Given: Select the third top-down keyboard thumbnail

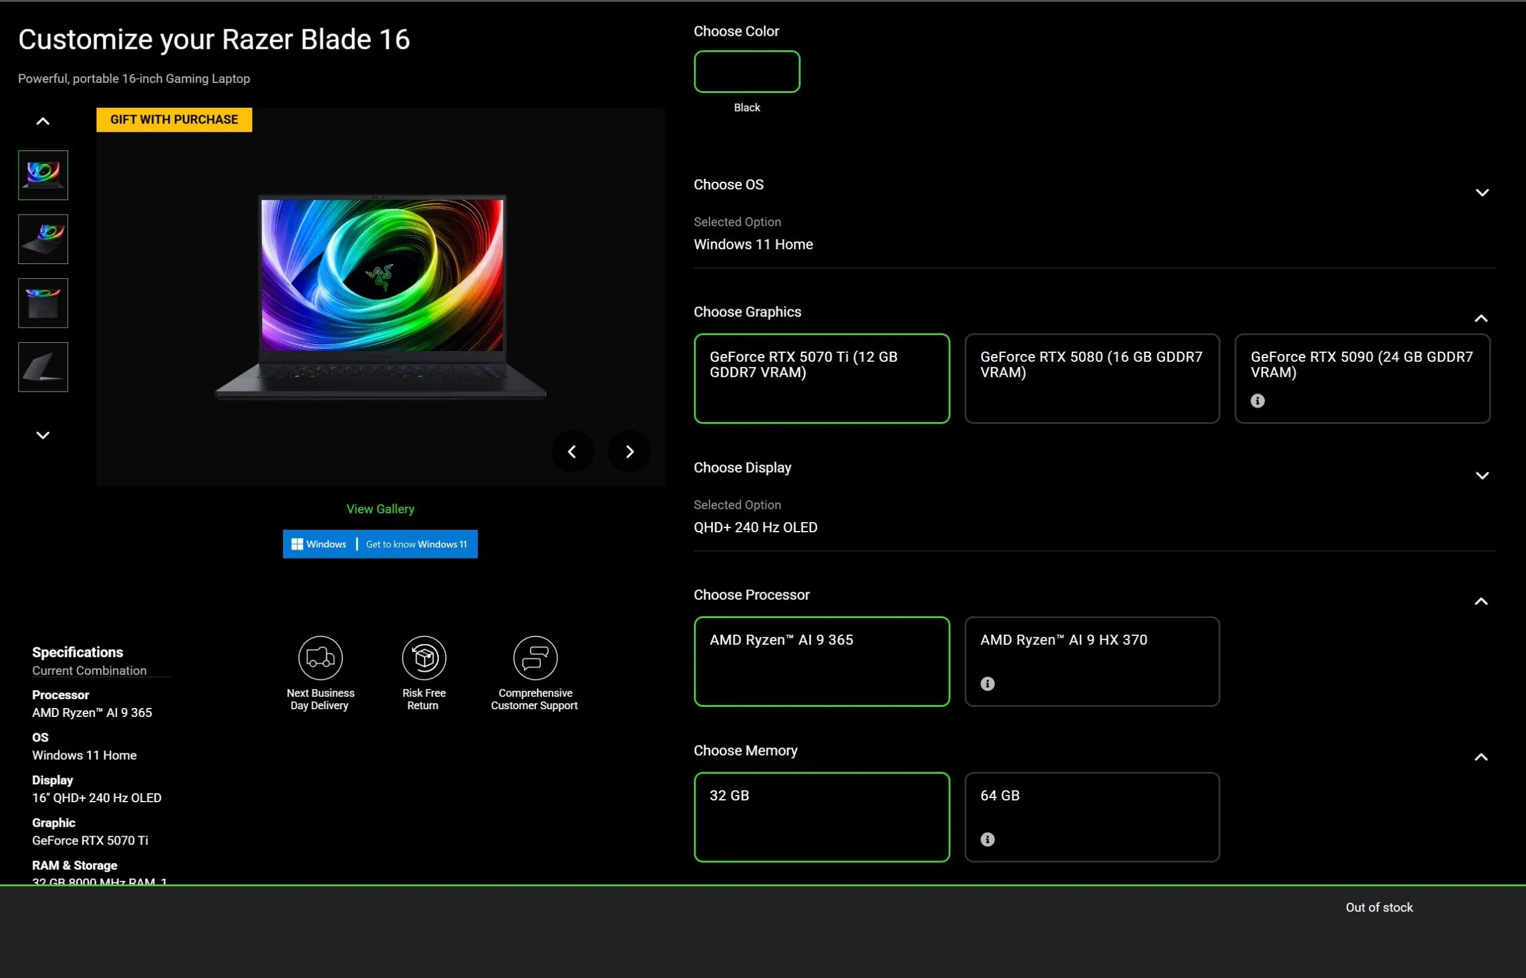Looking at the screenshot, I should tap(42, 303).
